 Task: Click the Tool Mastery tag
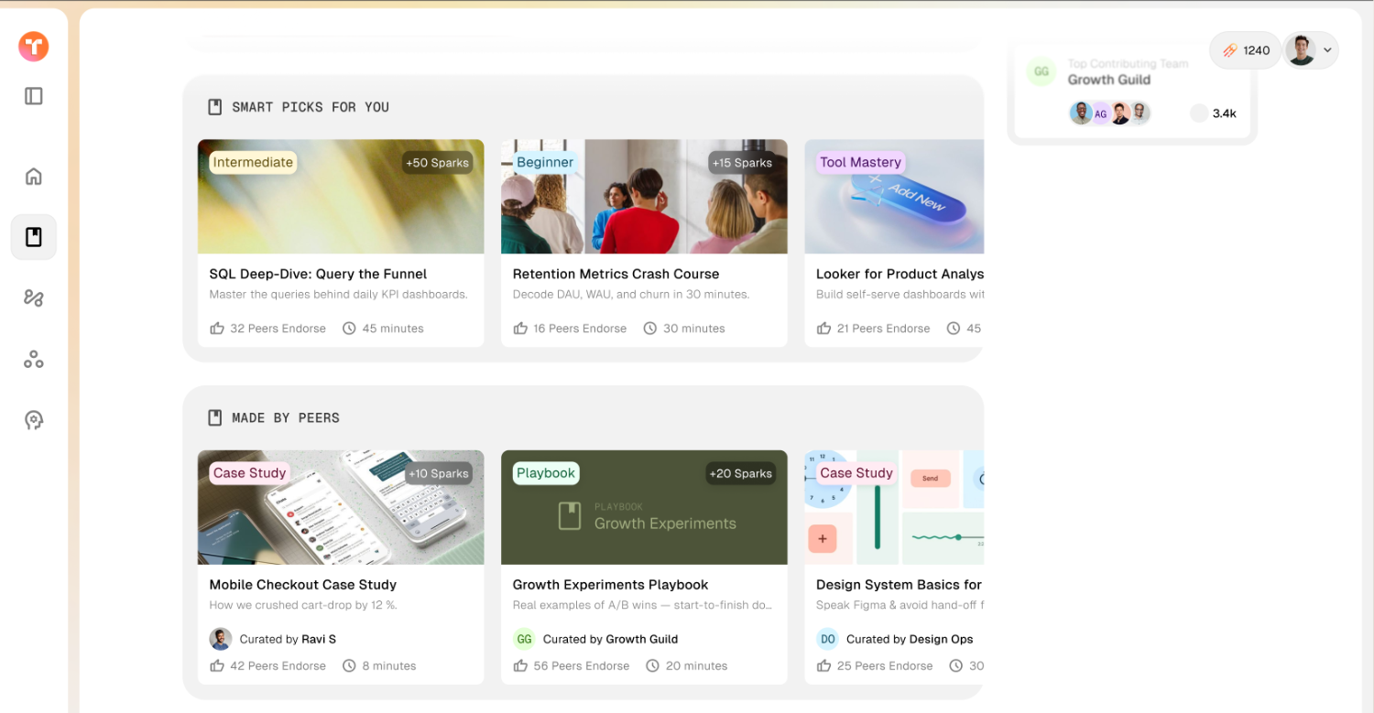coord(860,162)
